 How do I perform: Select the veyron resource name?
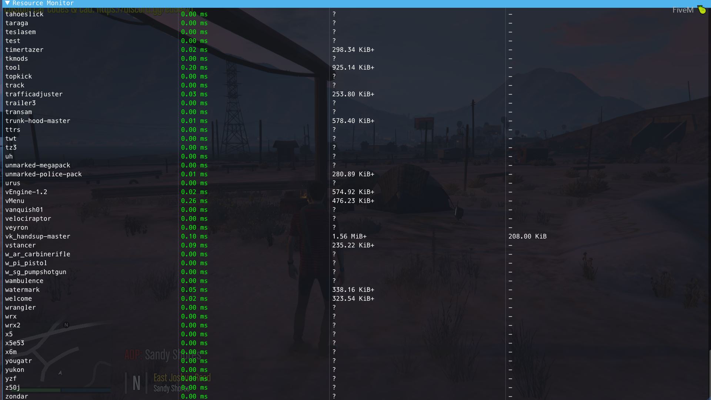pos(17,227)
